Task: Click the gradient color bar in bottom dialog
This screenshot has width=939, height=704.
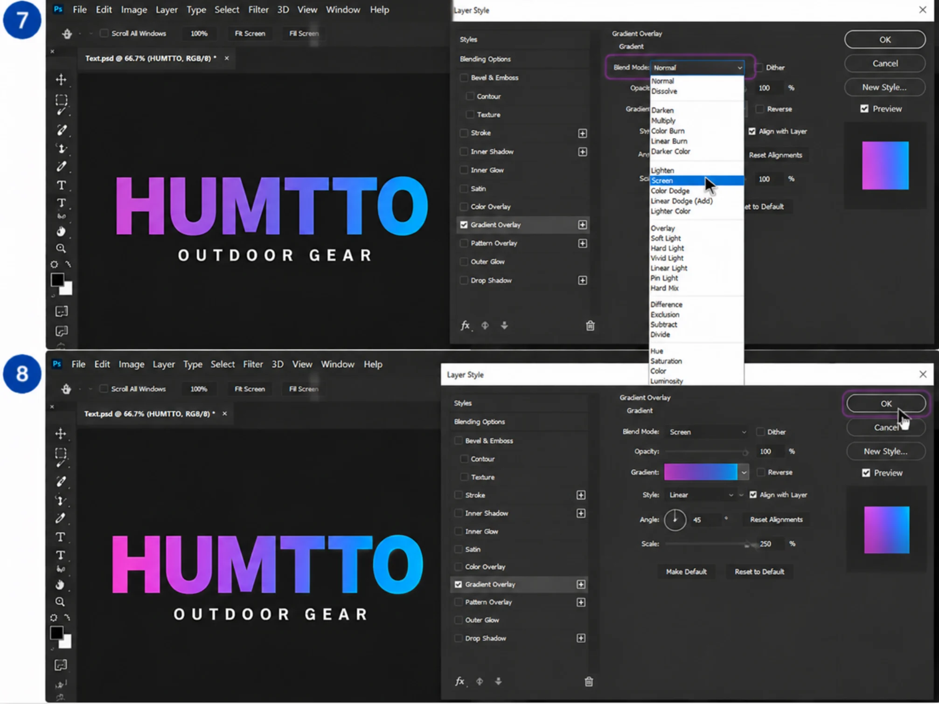Action: tap(701, 472)
